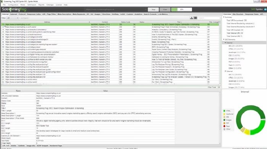Viewport: 267px width, 149px height.
Task: Open the Licence menu
Action: 58,5
